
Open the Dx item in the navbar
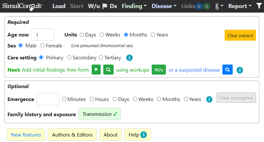pos(113,6)
